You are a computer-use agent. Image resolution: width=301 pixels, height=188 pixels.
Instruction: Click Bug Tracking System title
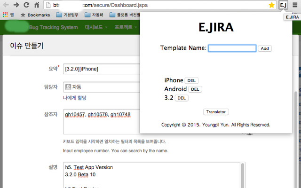(x=53, y=27)
